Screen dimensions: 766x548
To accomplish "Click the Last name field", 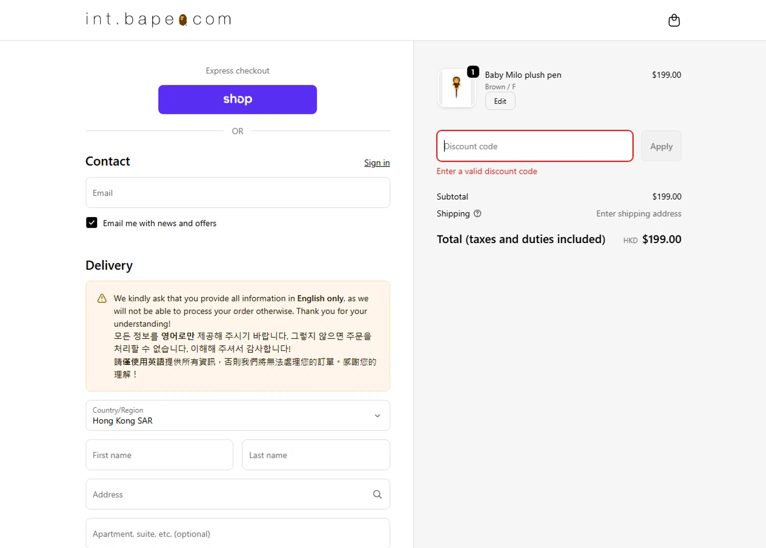I will [316, 455].
